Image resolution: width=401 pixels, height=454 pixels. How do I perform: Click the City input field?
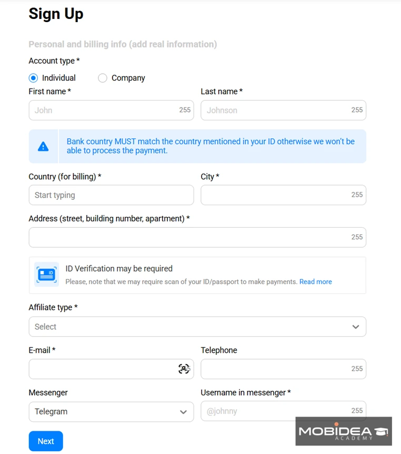pyautogui.click(x=284, y=195)
